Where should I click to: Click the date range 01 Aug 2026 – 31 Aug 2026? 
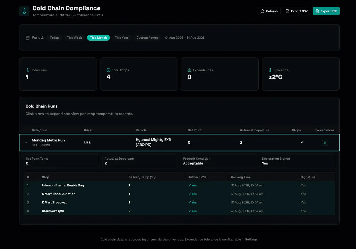click(x=185, y=38)
